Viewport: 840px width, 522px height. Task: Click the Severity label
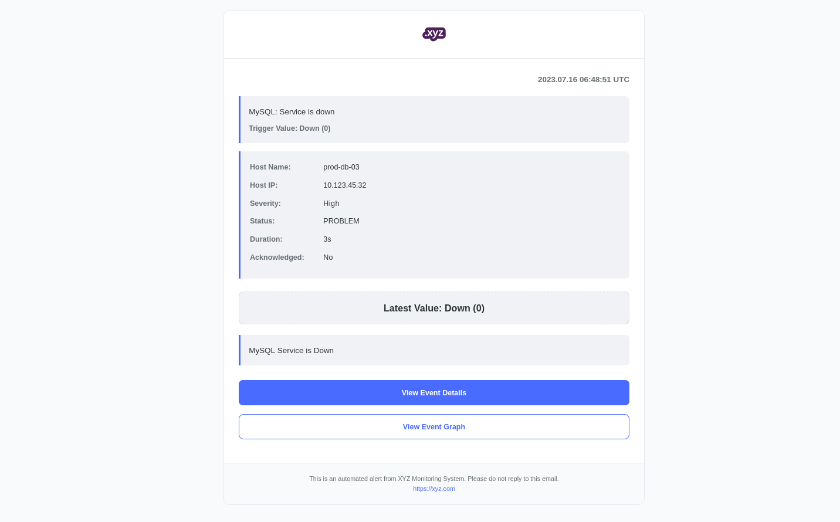click(265, 204)
